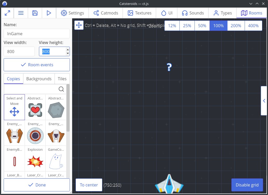Toggle fullscreen mode with the expand arrows icon
Viewport: 268px width, 195px height.
coord(7,13)
